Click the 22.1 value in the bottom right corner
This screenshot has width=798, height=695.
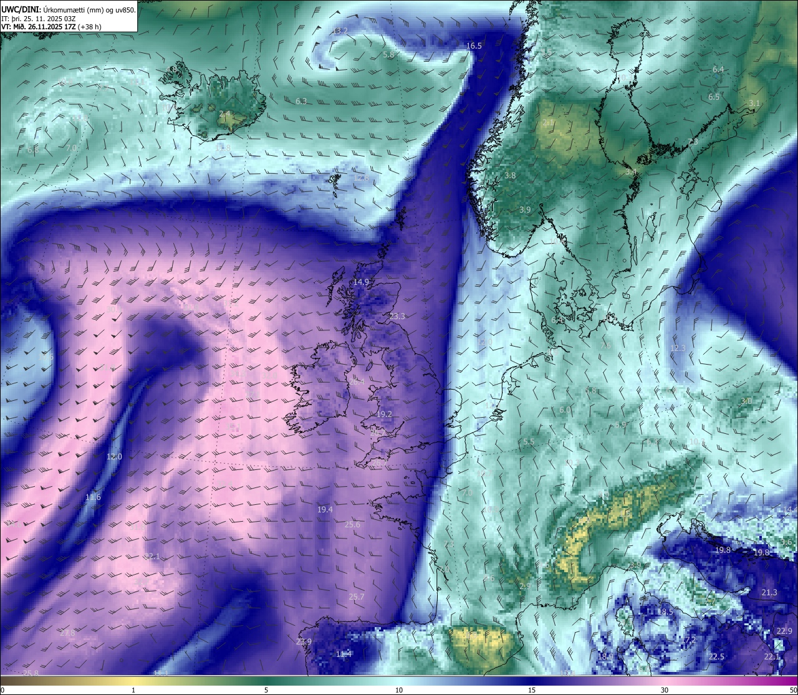772,657
